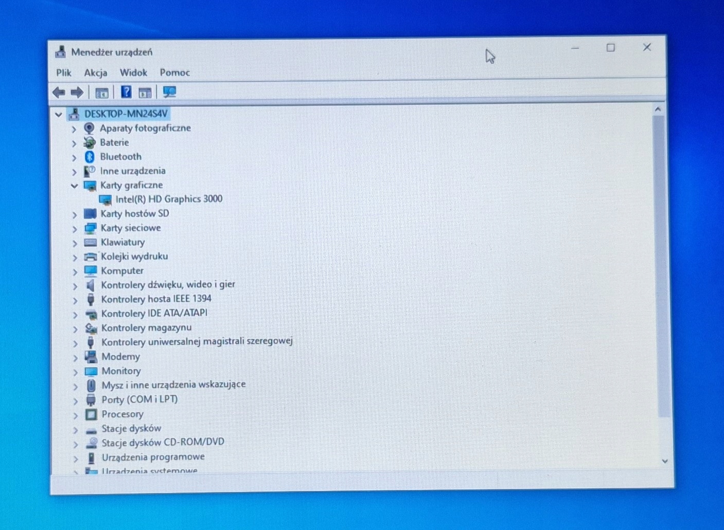Click the sound controllers speaker icon
This screenshot has height=530, width=724.
[91, 285]
